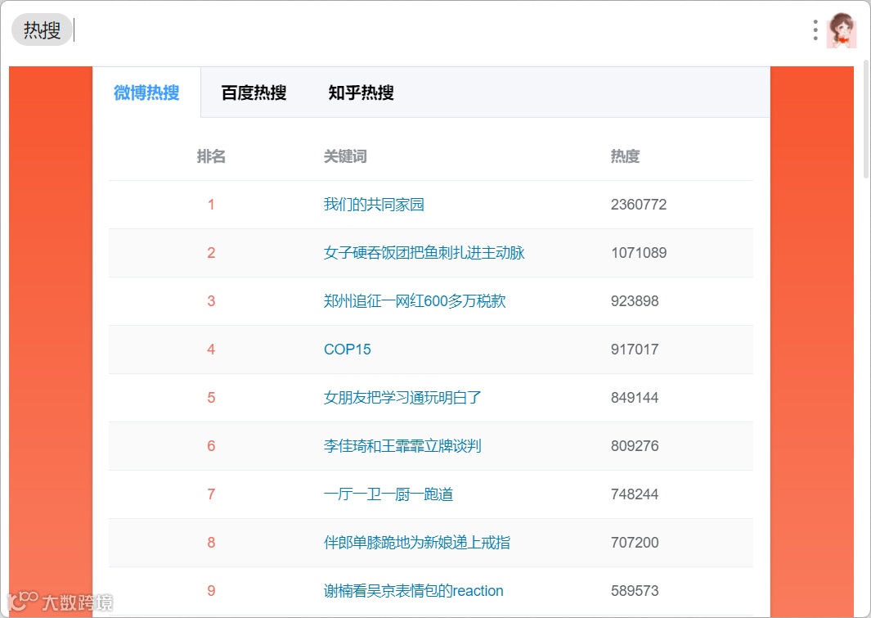This screenshot has width=871, height=618.
Task: Click rank number 8
Action: coord(211,543)
